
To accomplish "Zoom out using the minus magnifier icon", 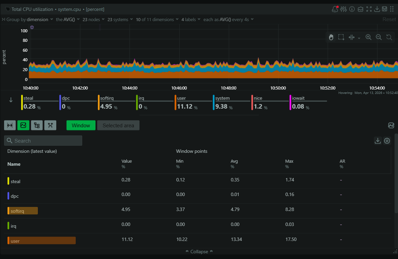I will coord(379,37).
